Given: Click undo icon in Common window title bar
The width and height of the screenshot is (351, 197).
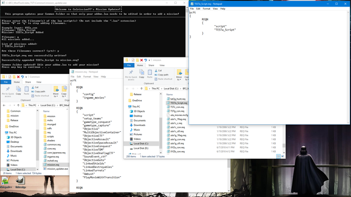Looking at the screenshot, I should [x=22, y=77].
